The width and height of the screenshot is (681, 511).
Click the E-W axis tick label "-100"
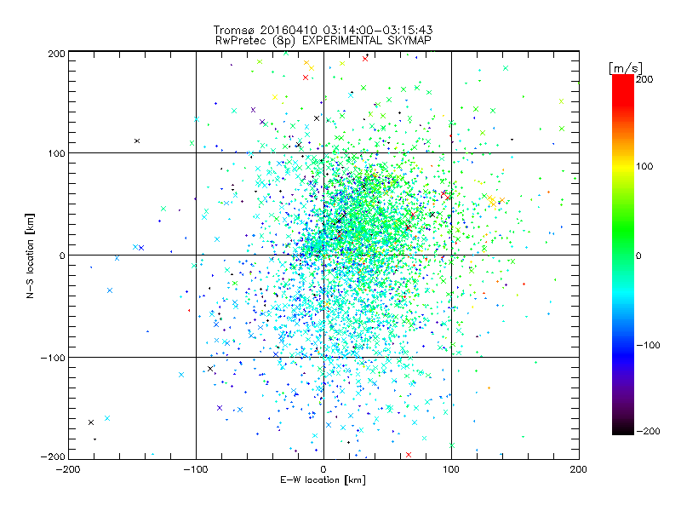pyautogui.click(x=196, y=469)
